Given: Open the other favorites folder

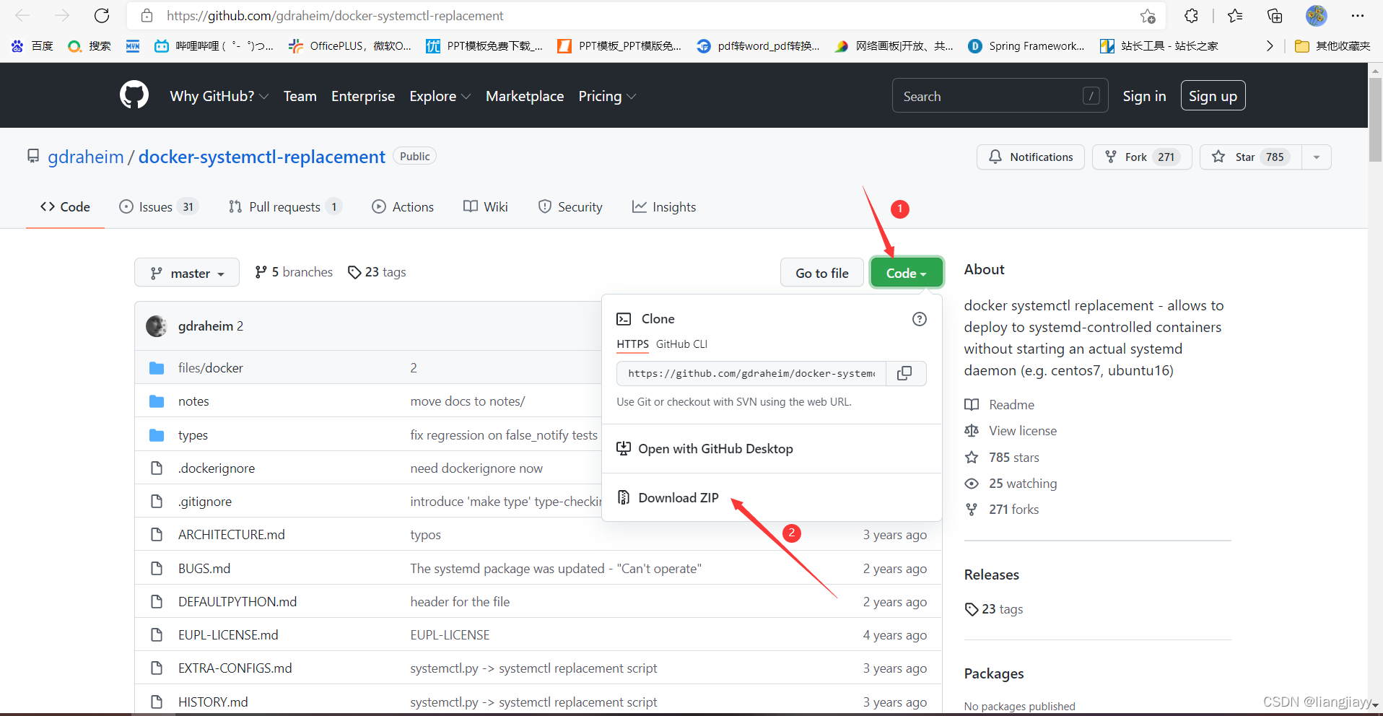Looking at the screenshot, I should [x=1332, y=45].
